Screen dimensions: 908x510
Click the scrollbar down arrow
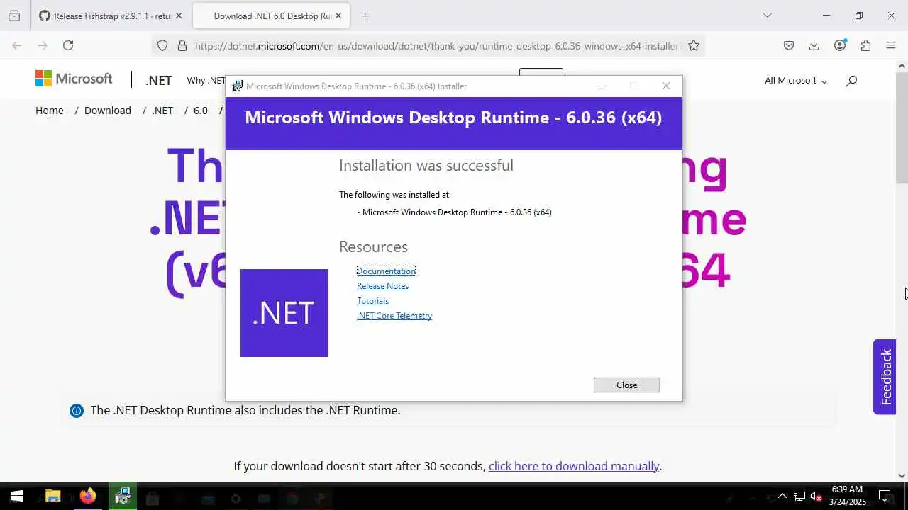[902, 476]
